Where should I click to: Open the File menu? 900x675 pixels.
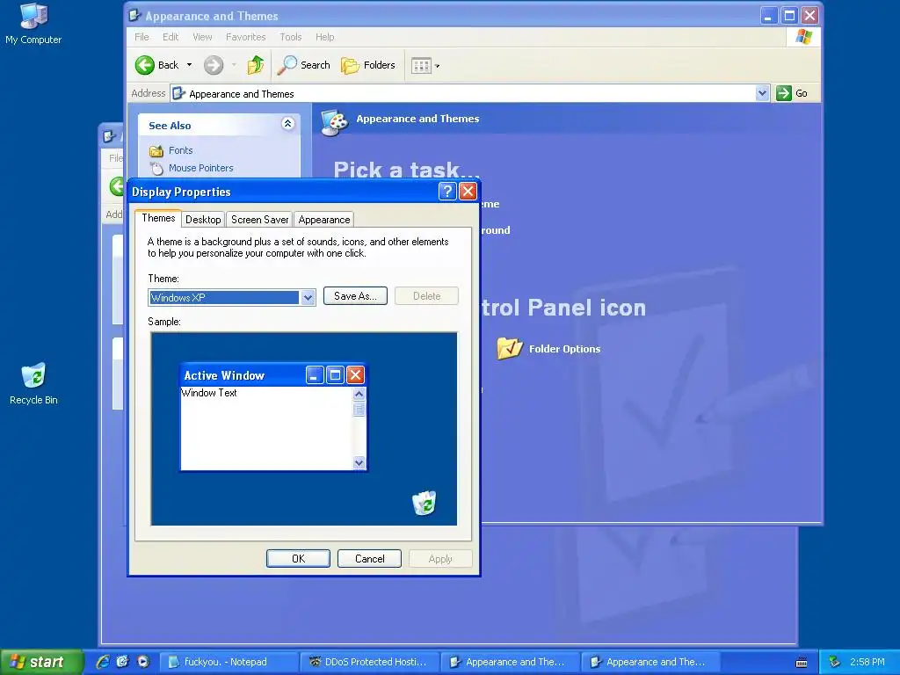point(142,37)
